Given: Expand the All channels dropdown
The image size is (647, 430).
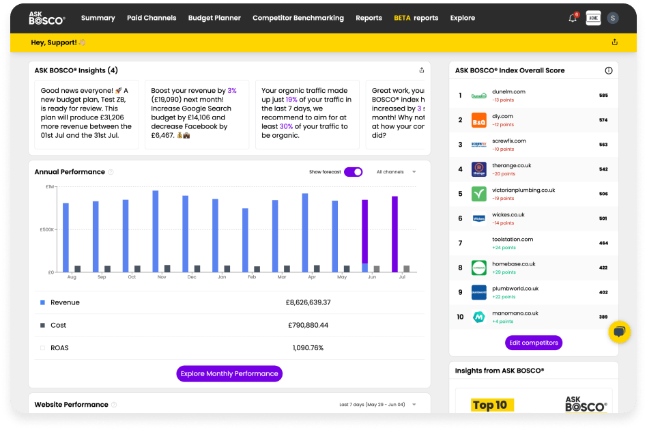Looking at the screenshot, I should (396, 172).
